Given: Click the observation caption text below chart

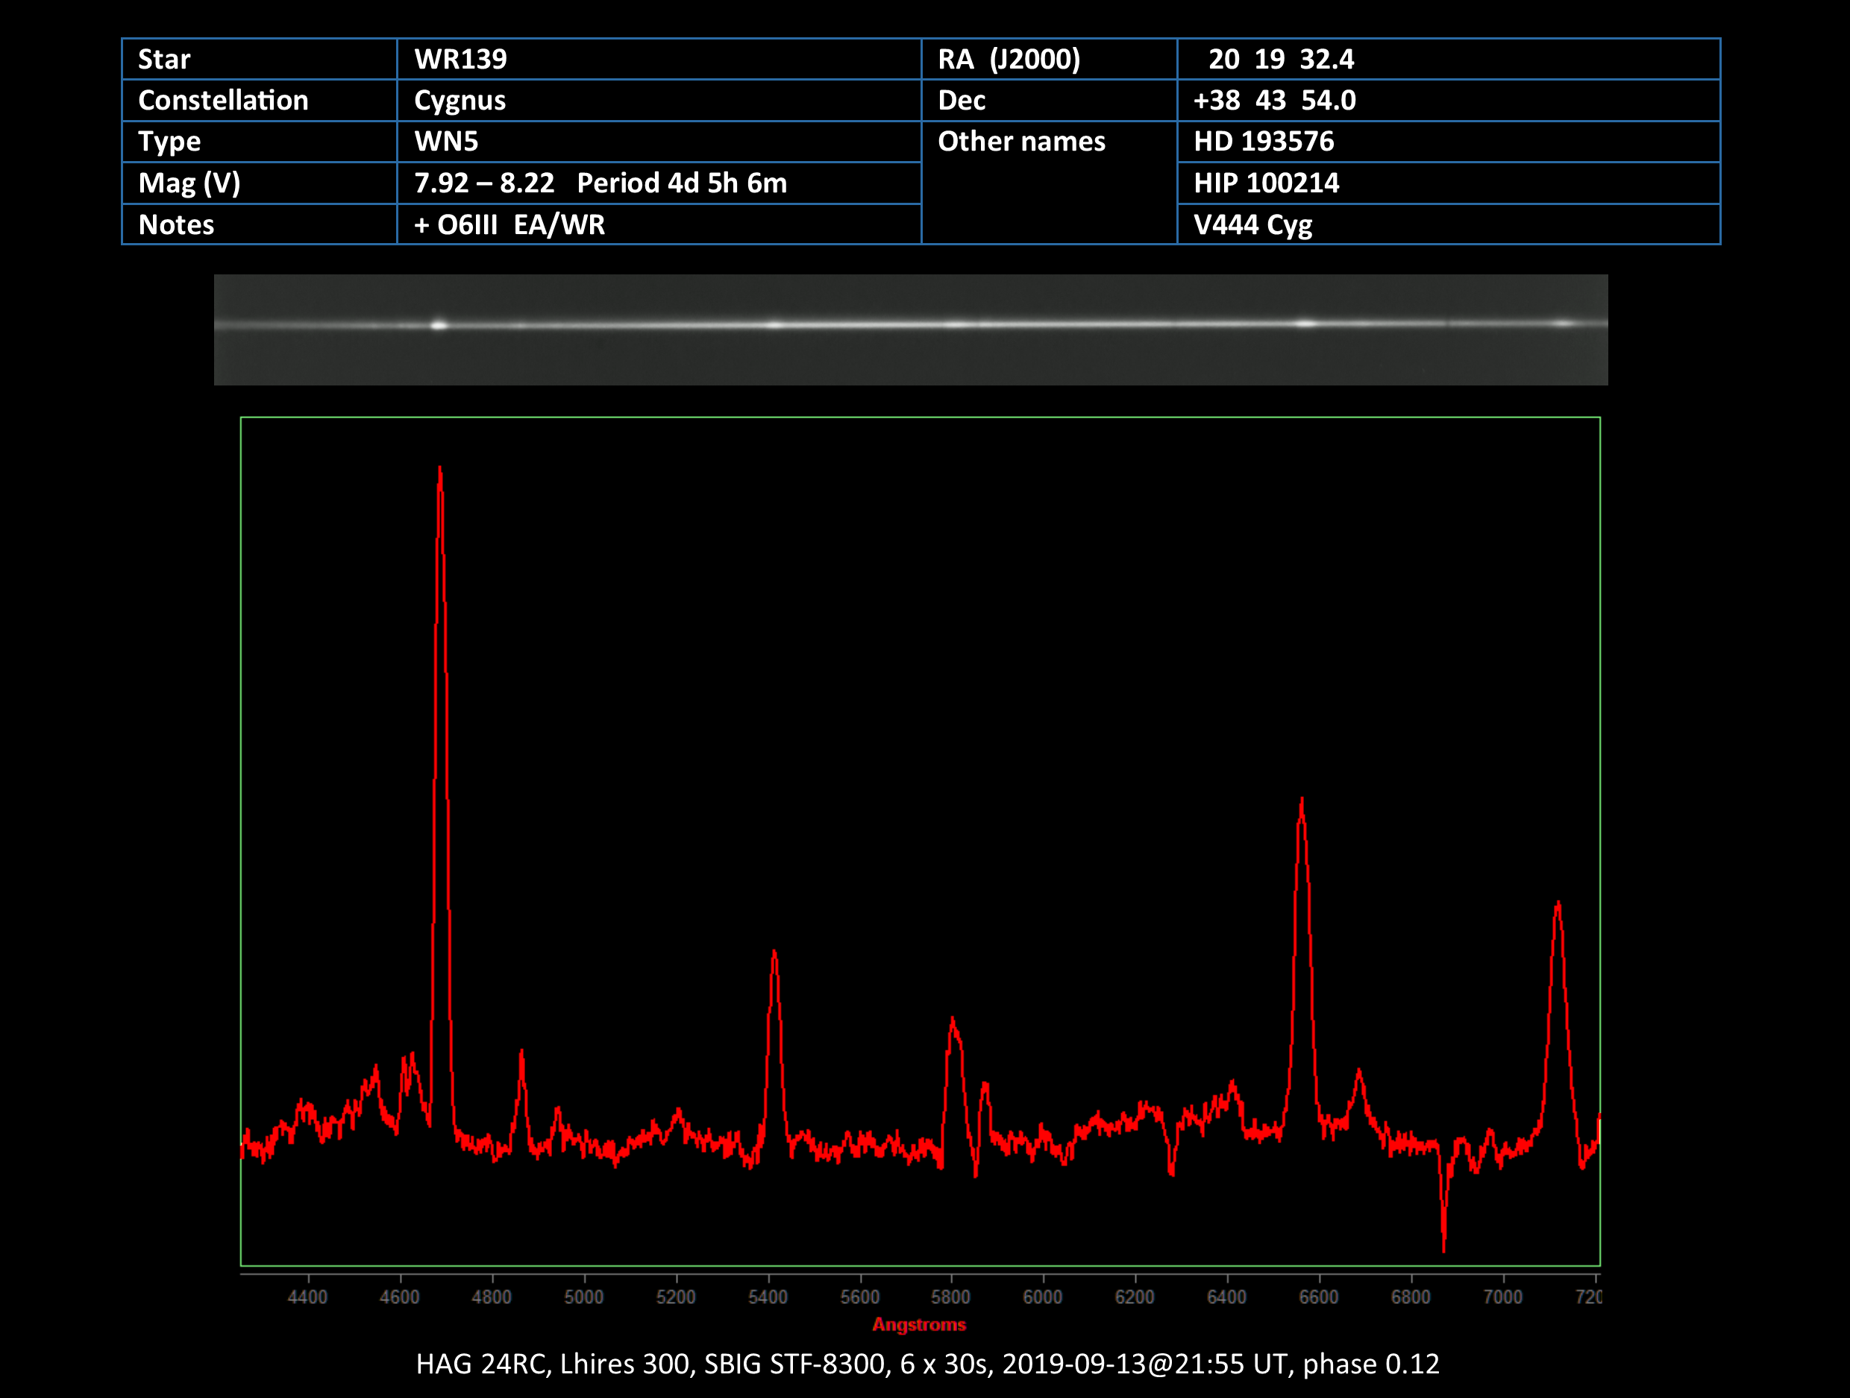Looking at the screenshot, I should pyautogui.click(x=926, y=1364).
